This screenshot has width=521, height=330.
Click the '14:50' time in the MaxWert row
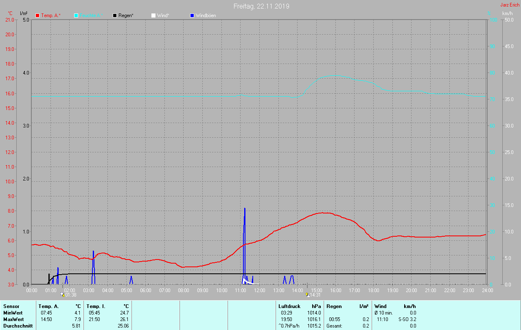tap(46, 319)
